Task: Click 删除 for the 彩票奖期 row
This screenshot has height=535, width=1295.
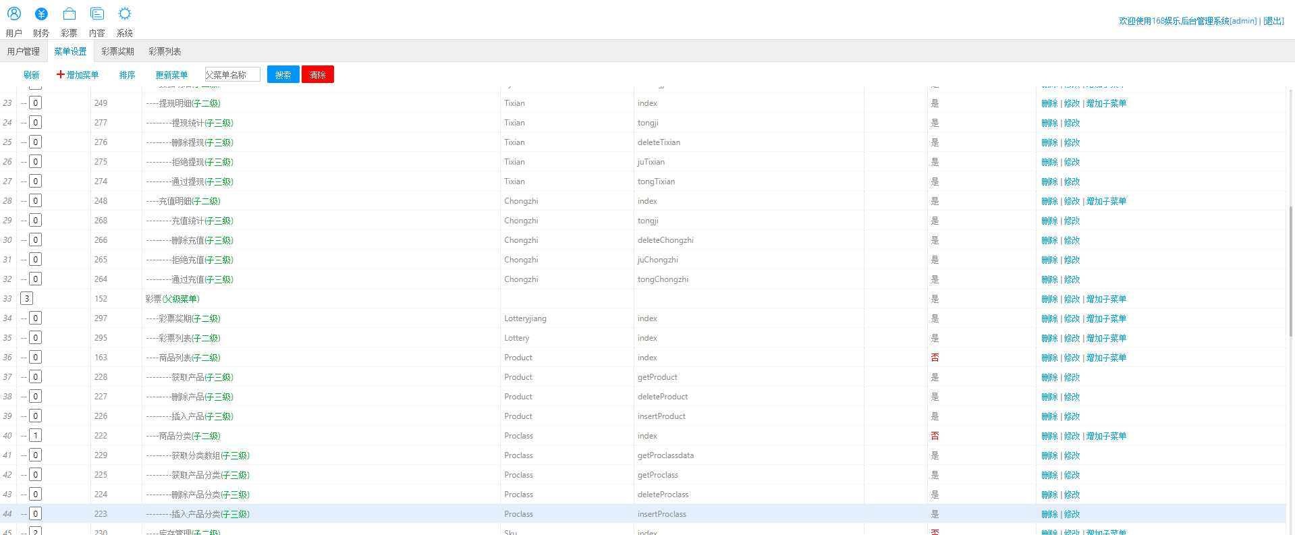Action: [x=1049, y=319]
